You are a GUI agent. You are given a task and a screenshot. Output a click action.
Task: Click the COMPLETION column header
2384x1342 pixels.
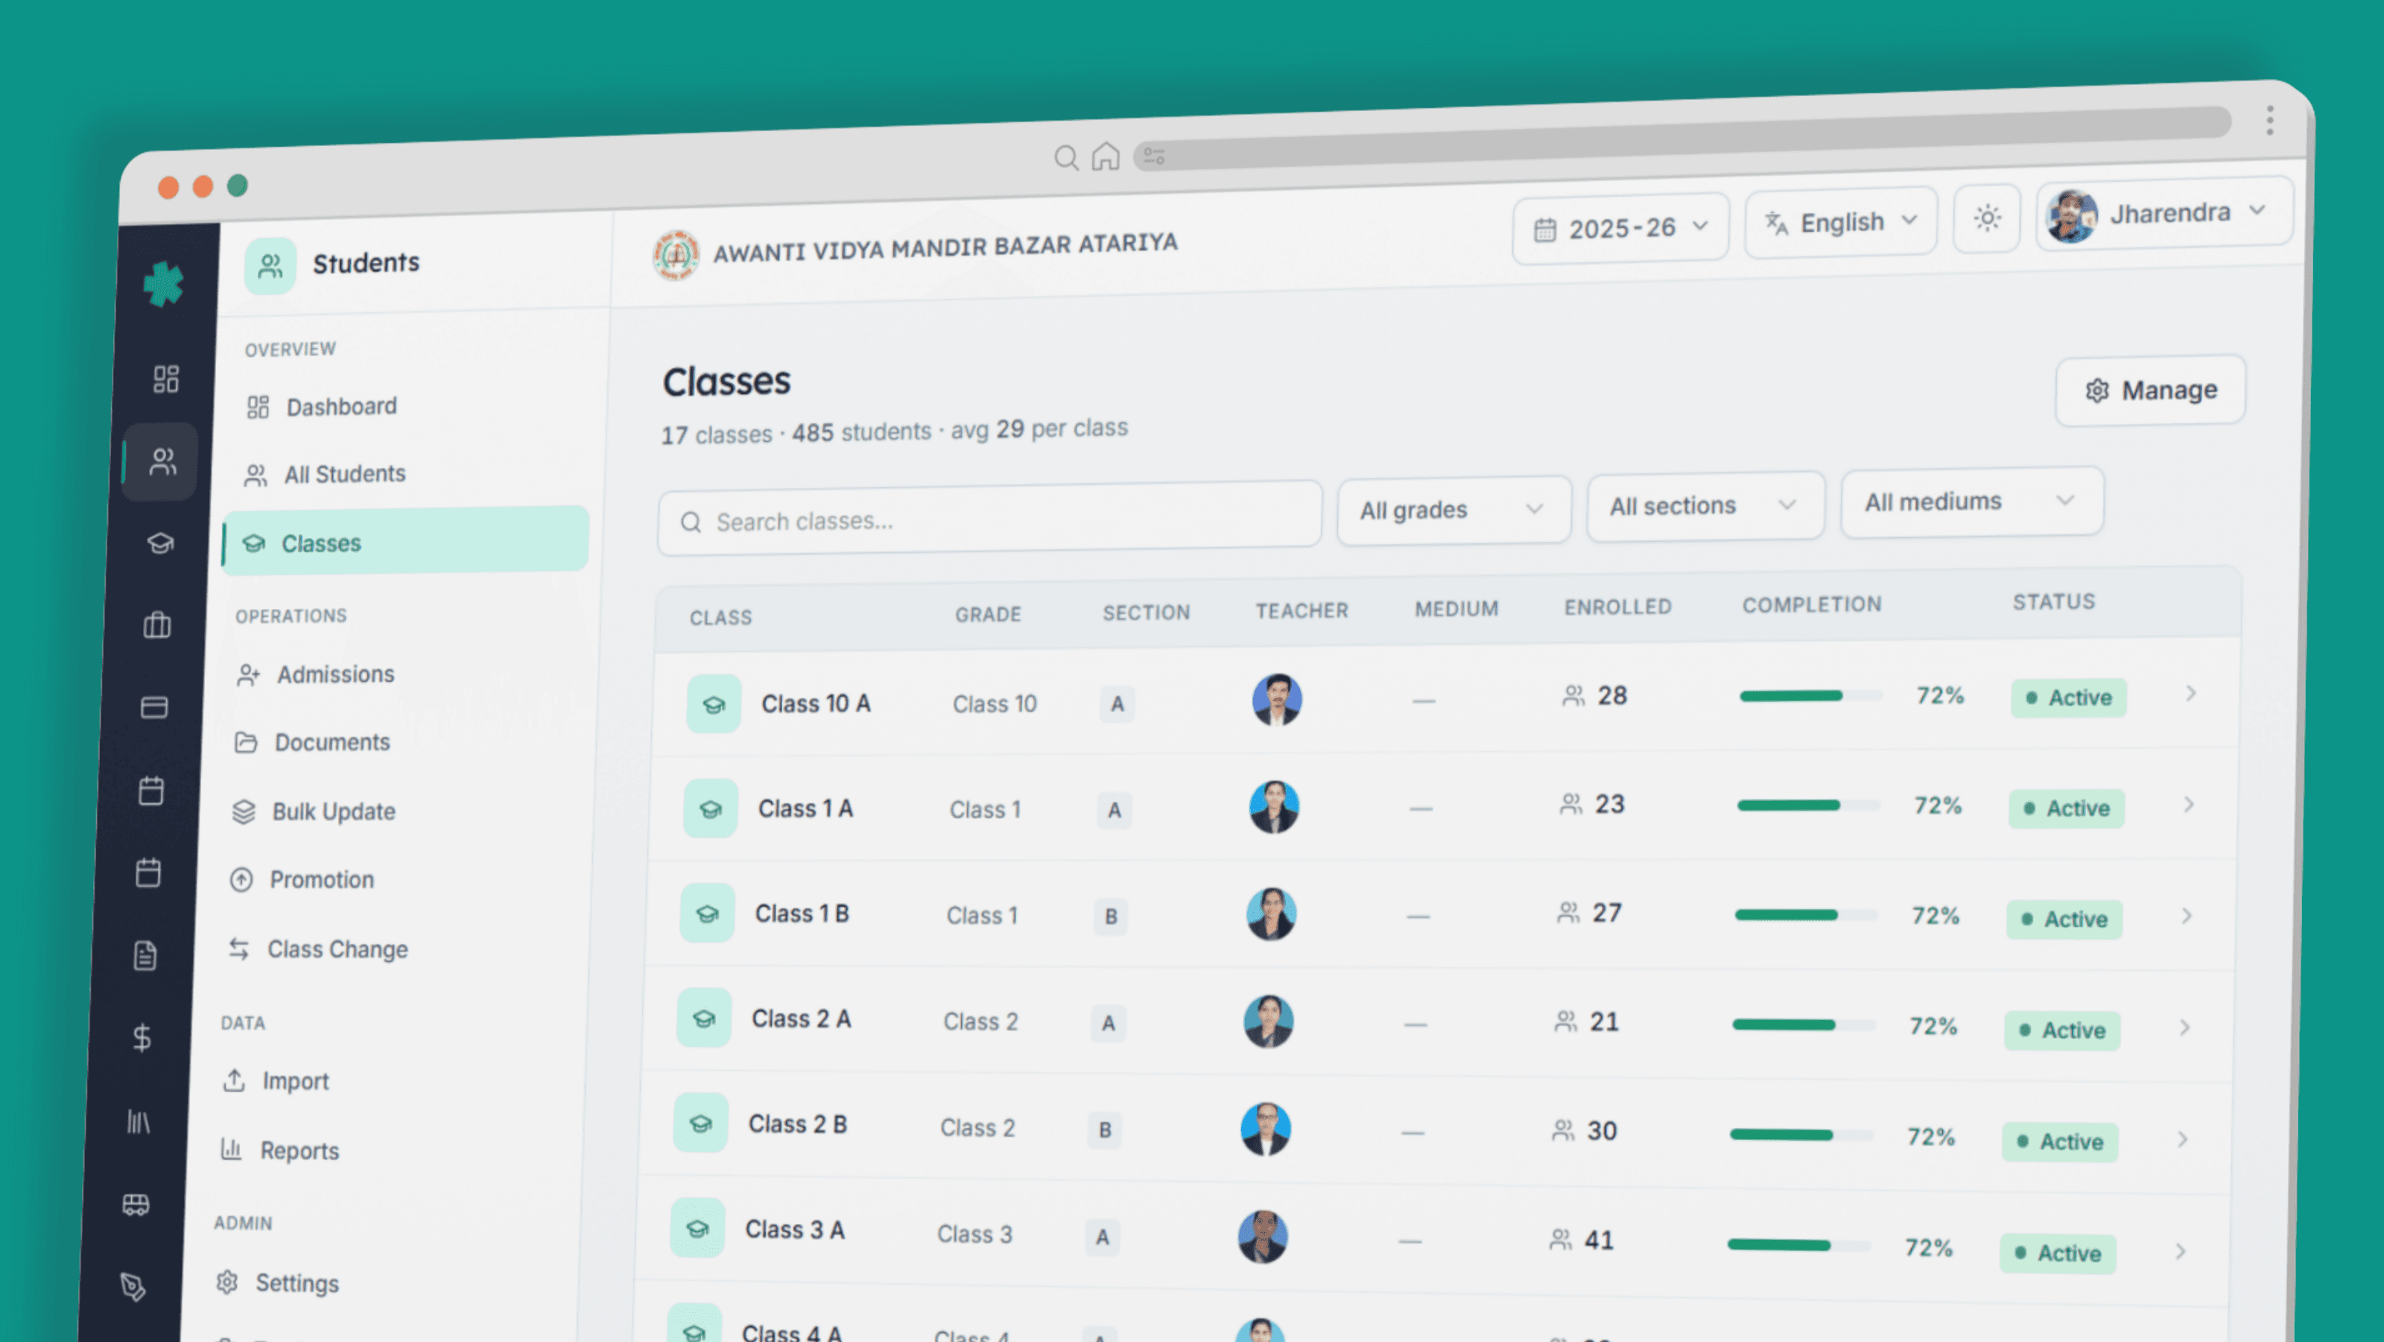click(x=1812, y=605)
